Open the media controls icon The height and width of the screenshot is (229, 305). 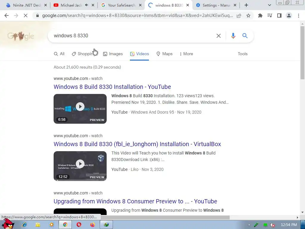pos(270,16)
